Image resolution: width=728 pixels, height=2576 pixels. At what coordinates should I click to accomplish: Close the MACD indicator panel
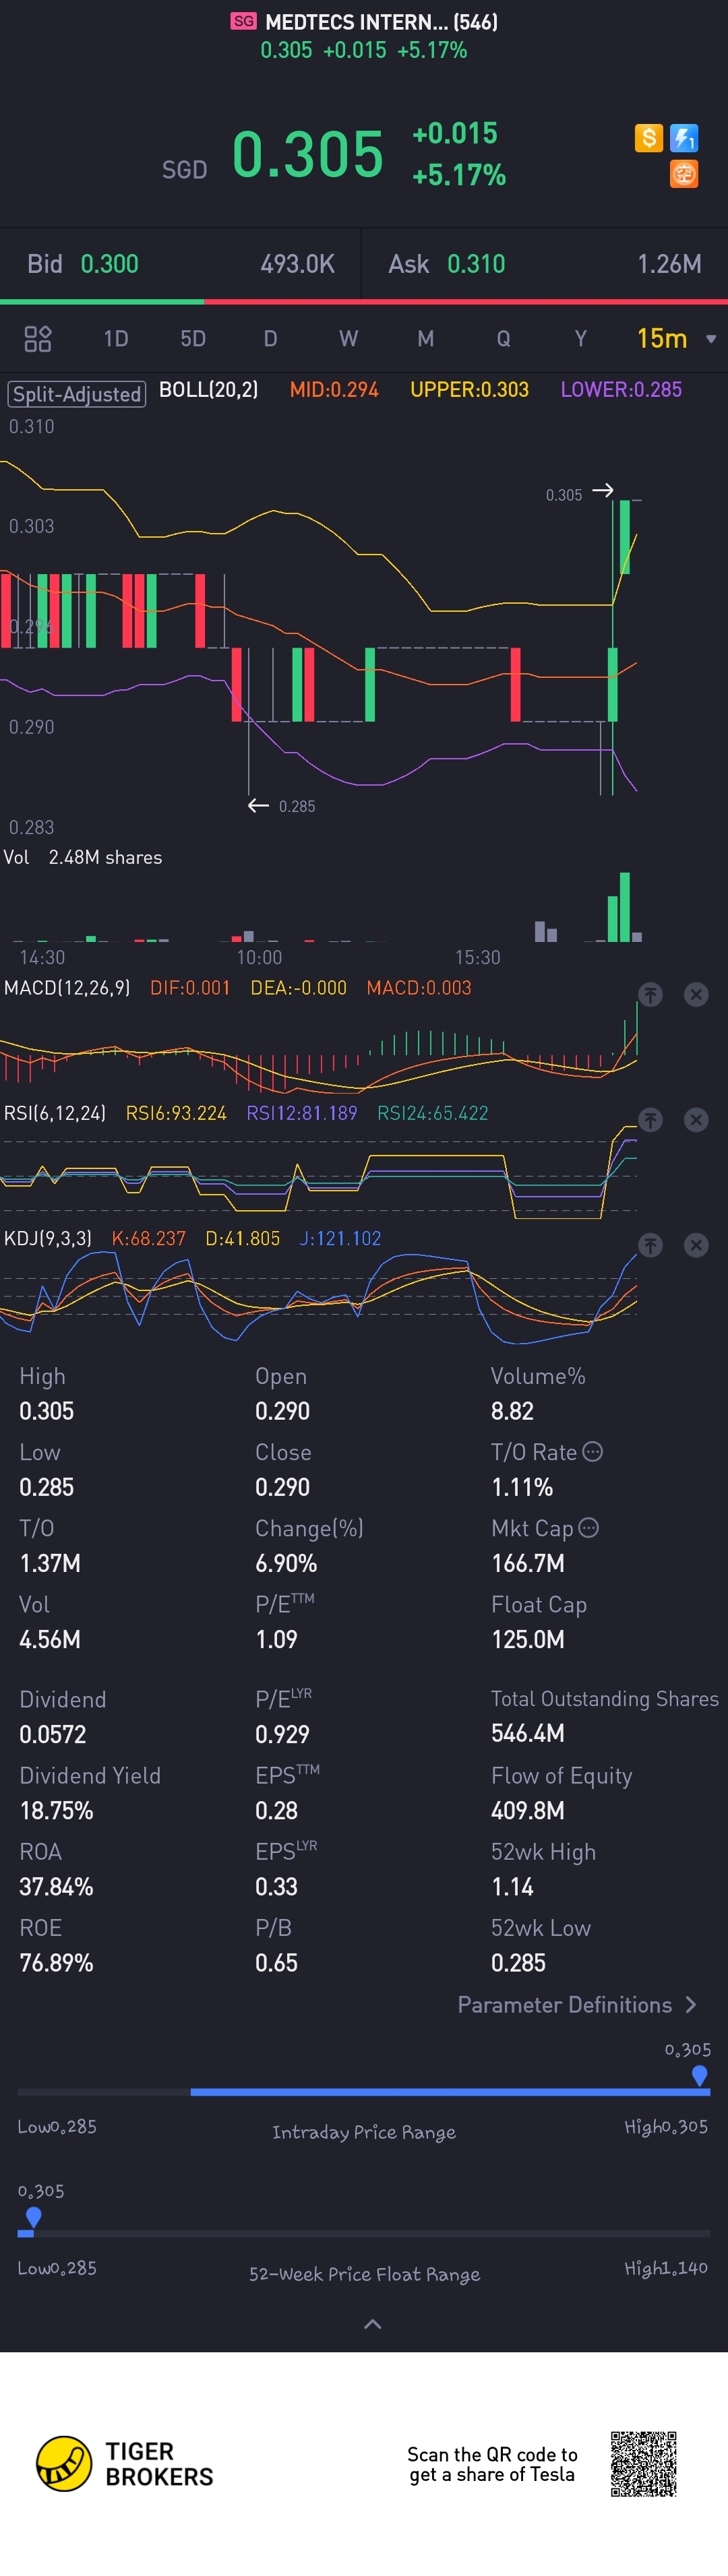coord(696,994)
